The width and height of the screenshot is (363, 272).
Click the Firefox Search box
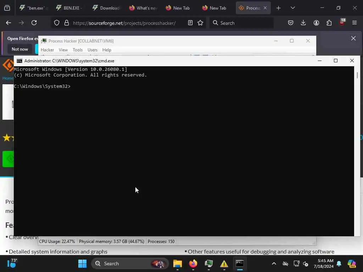click(241, 23)
